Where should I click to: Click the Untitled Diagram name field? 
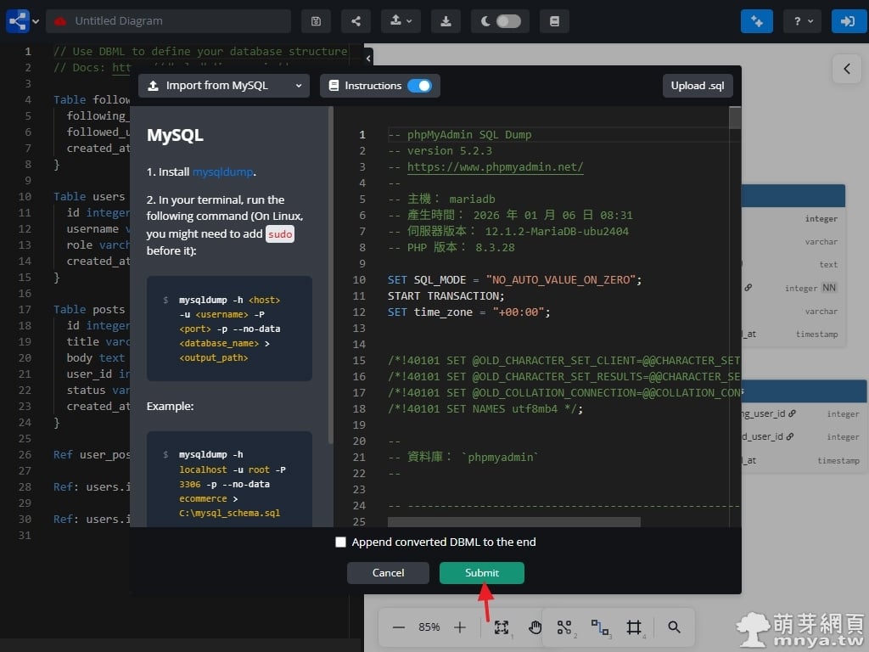pos(168,21)
